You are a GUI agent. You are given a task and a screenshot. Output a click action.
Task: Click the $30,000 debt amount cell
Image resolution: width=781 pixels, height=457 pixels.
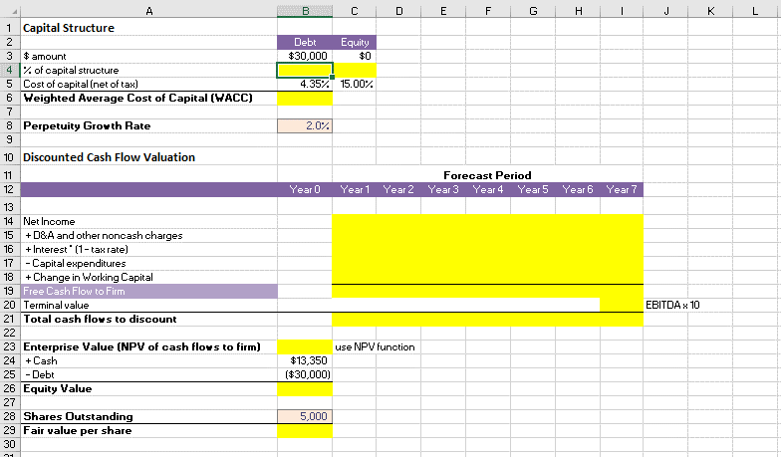click(x=305, y=56)
